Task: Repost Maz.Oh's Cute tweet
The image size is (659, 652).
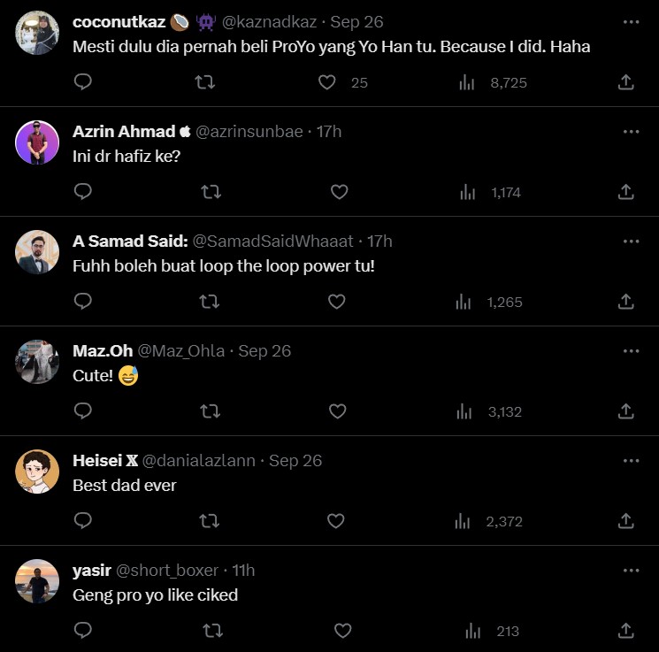Action: (210, 411)
